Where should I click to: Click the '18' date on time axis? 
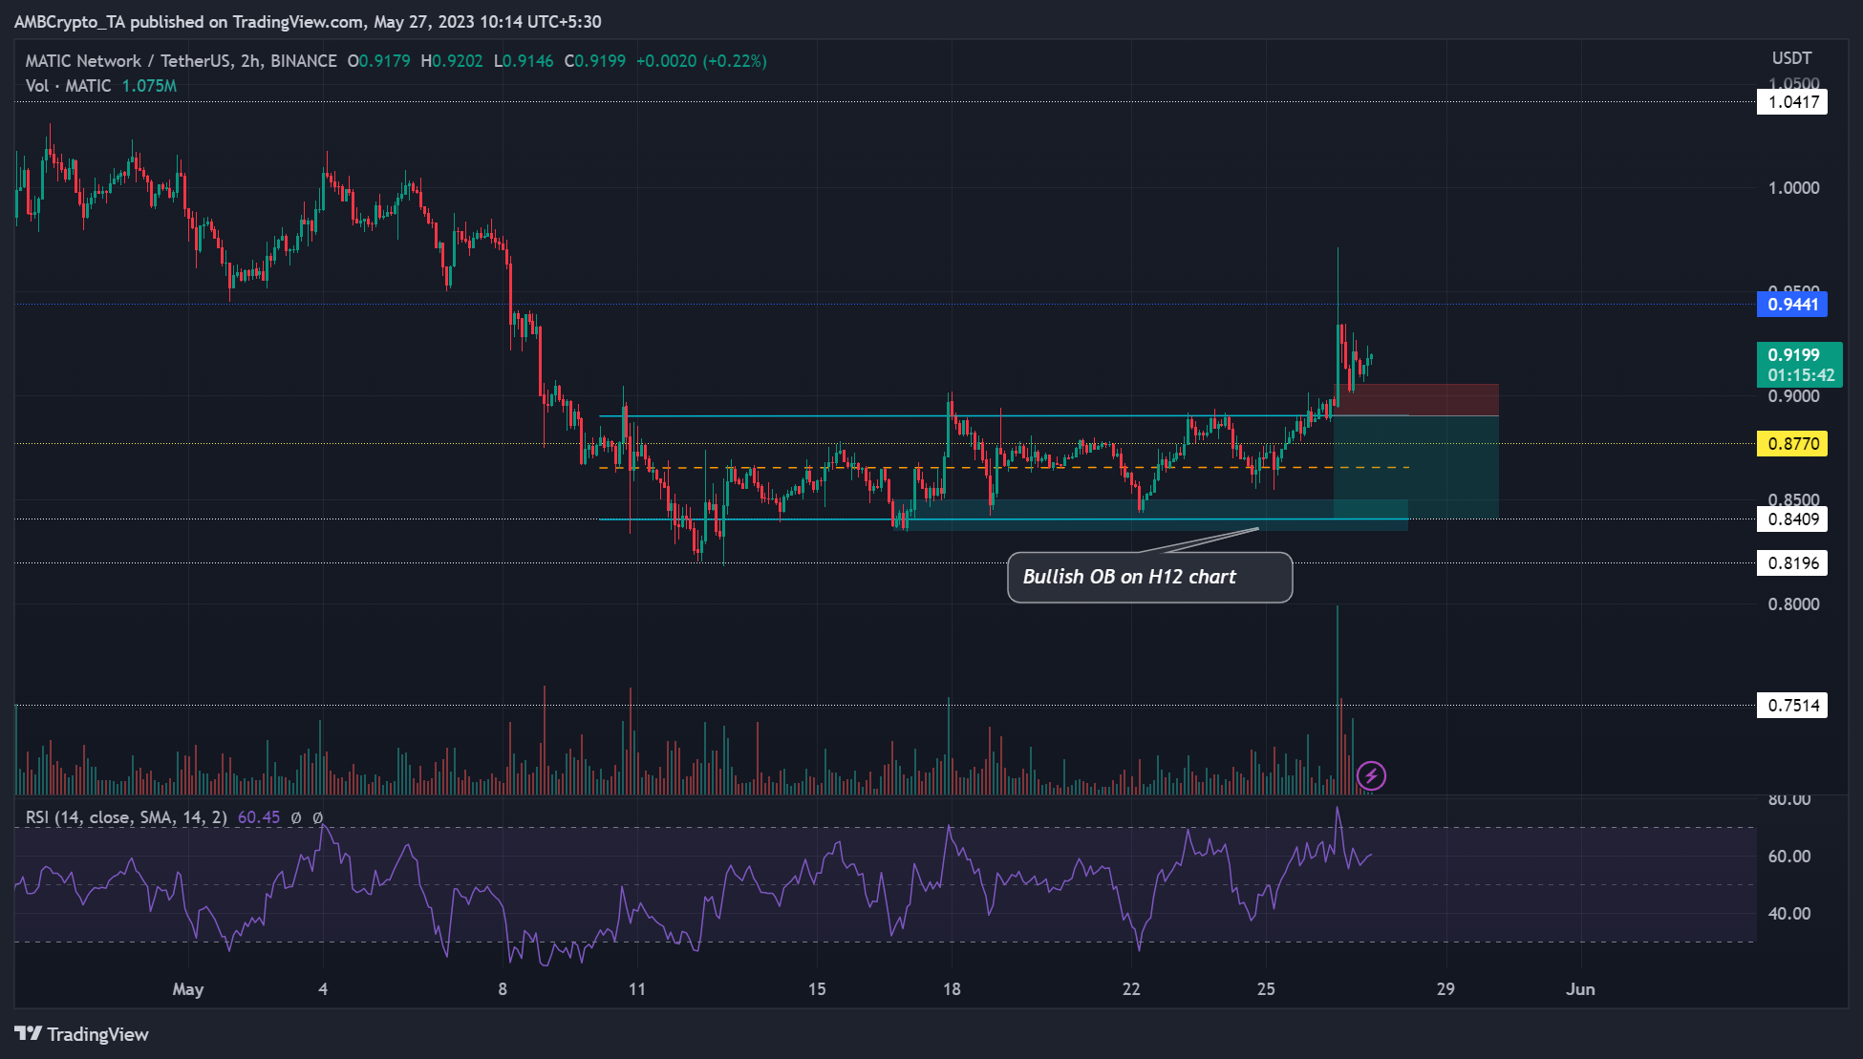pos(952,989)
